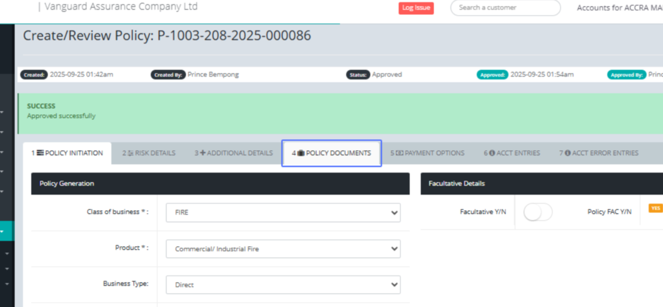Screen dimensions: 663x307
Task: Open the Policy Documents tab
Action: click(331, 153)
